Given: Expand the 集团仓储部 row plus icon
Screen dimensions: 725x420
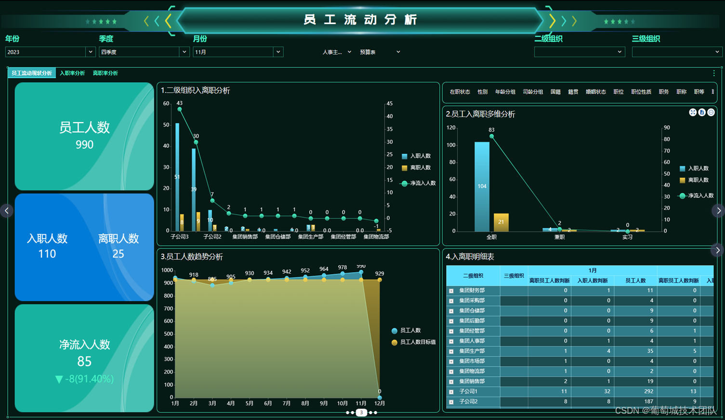Looking at the screenshot, I should point(451,311).
